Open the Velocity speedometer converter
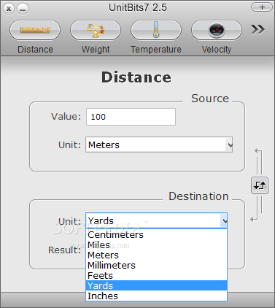This screenshot has width=275, height=308. 217,30
